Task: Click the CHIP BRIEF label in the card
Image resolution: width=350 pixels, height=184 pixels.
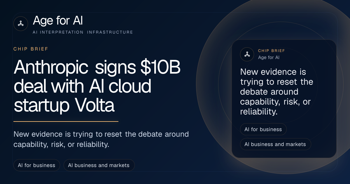Action: [x=272, y=51]
